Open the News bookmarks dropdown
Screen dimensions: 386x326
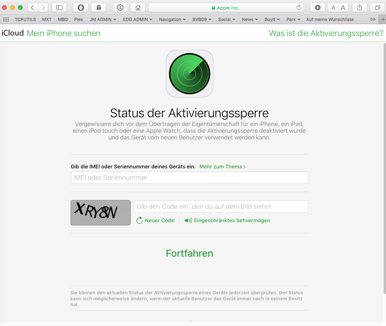[x=250, y=19]
